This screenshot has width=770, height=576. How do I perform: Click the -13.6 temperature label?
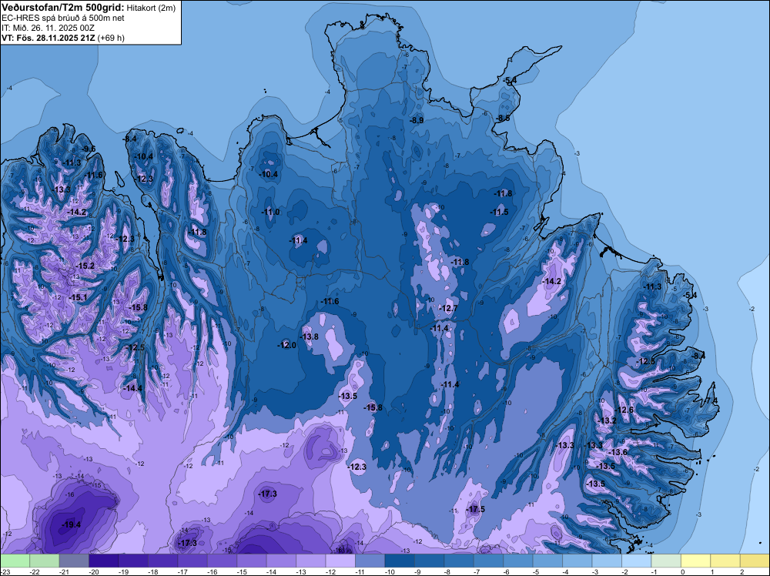pyautogui.click(x=618, y=452)
